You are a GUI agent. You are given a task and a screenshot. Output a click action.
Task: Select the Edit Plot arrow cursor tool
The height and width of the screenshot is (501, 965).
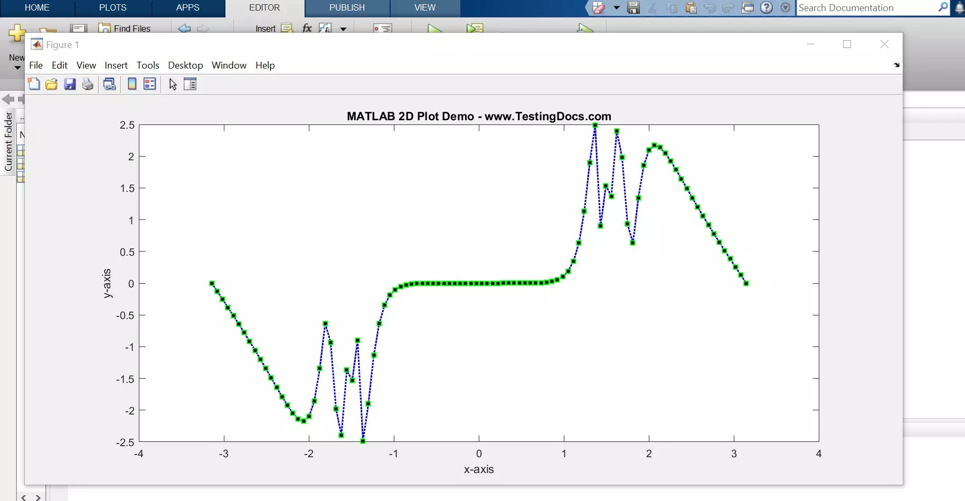click(x=173, y=84)
